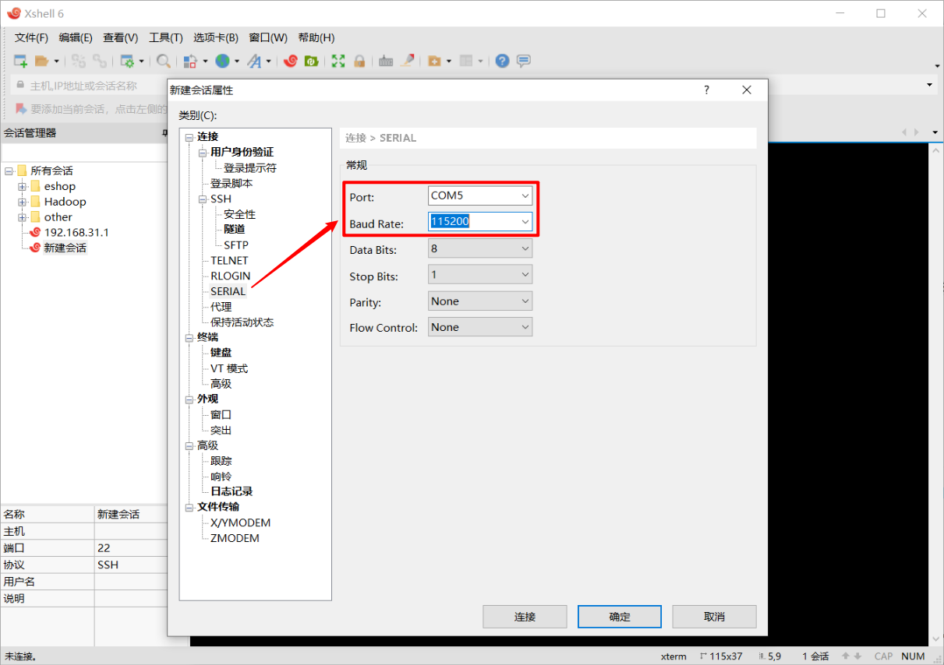Select RLOGIN in the category tree
The height and width of the screenshot is (665, 944).
tap(231, 276)
